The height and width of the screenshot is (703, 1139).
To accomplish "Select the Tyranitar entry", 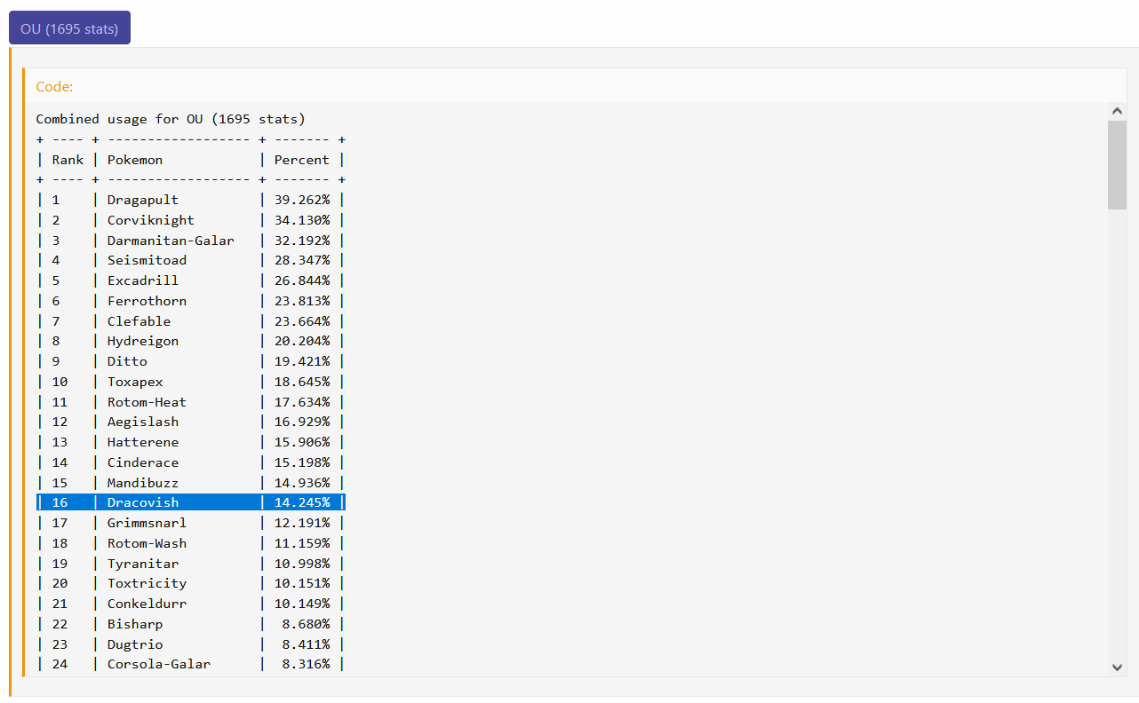I will [x=143, y=564].
